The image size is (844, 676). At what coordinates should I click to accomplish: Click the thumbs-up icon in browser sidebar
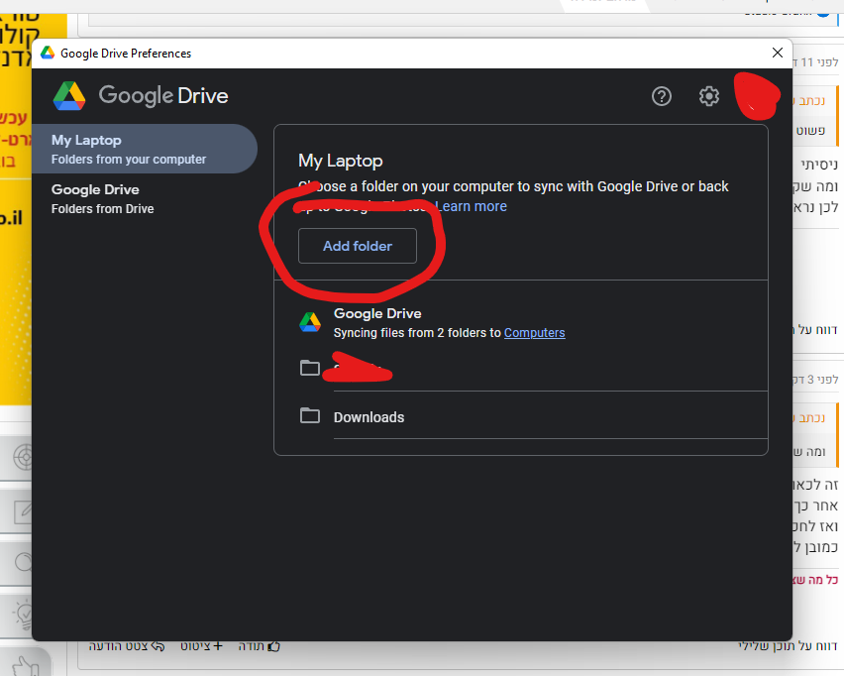(25, 666)
